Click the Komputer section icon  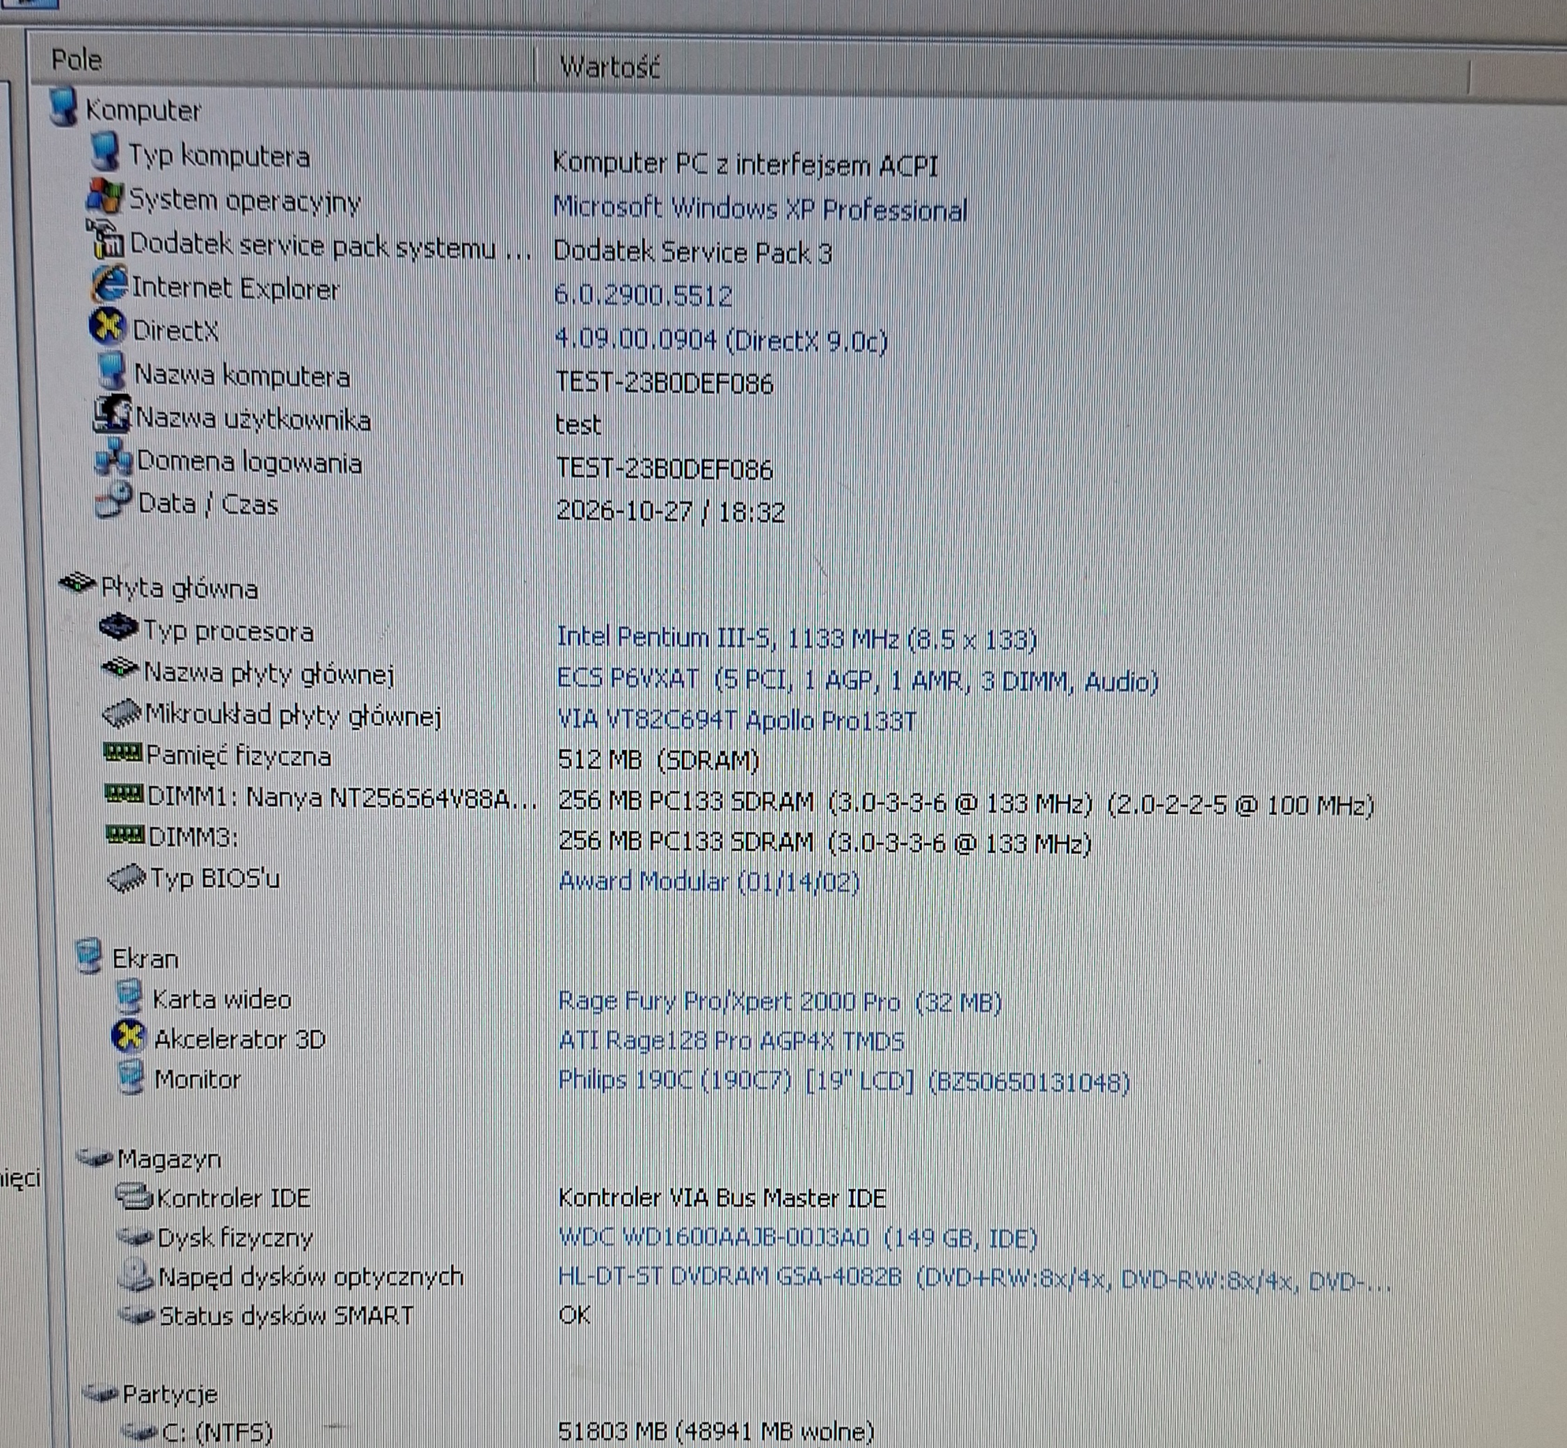click(63, 106)
